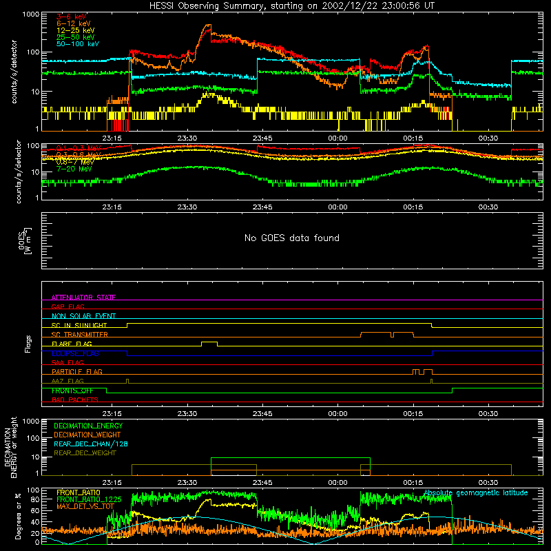Click the 23:15 tick label under the Decimation panel
The width and height of the screenshot is (551, 551).
(112, 483)
